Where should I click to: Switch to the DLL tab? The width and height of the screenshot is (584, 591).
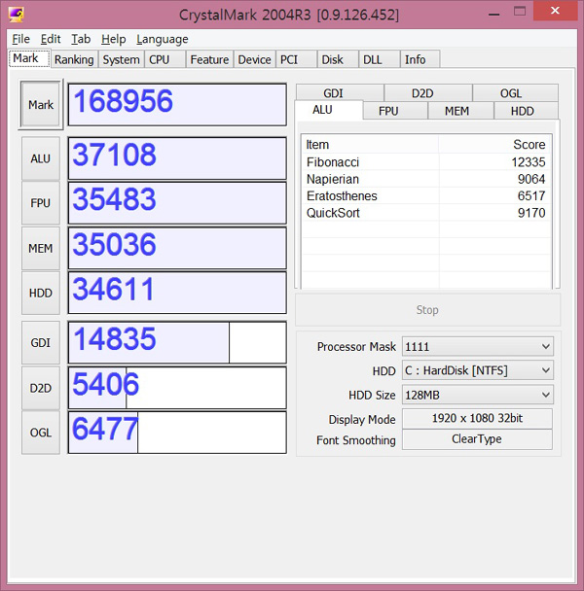[379, 59]
